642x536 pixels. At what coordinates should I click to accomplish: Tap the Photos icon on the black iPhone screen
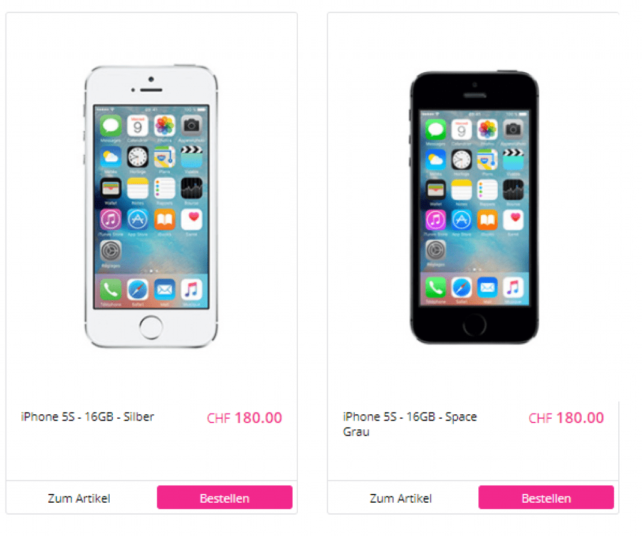click(x=487, y=129)
